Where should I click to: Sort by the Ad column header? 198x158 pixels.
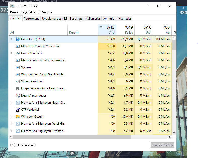coord(38,30)
